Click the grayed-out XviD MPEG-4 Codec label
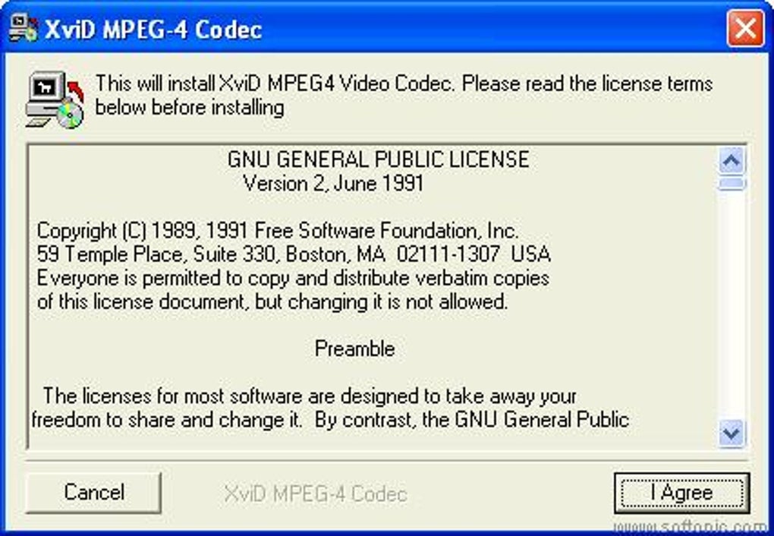The width and height of the screenshot is (774, 536). 316,493
